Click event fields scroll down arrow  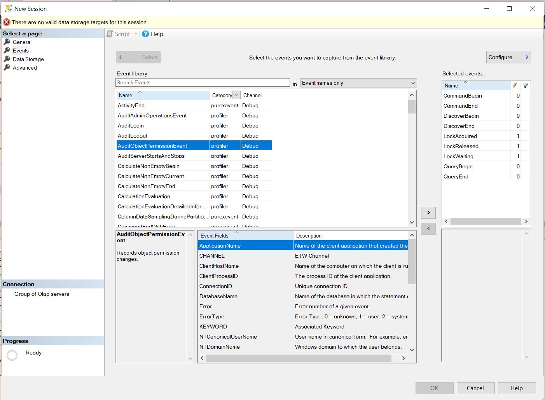tap(412, 350)
